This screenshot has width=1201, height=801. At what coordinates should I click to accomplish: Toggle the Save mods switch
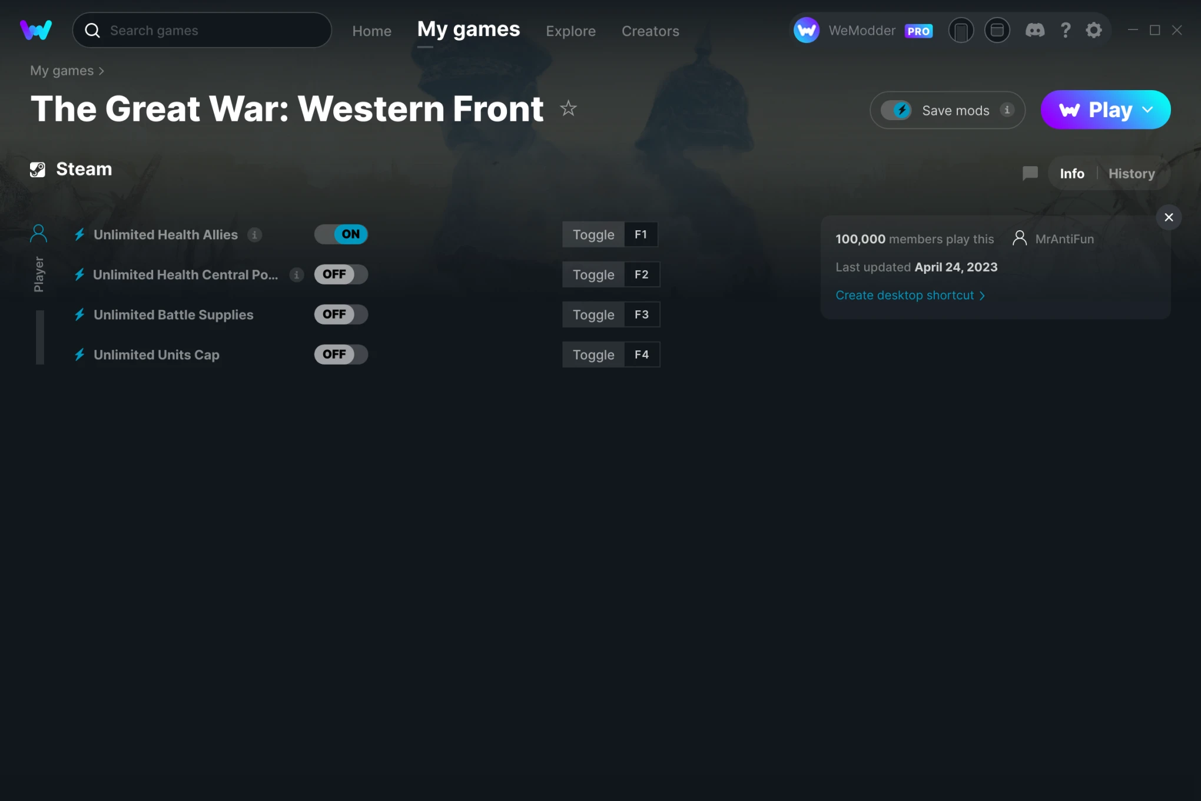(896, 110)
